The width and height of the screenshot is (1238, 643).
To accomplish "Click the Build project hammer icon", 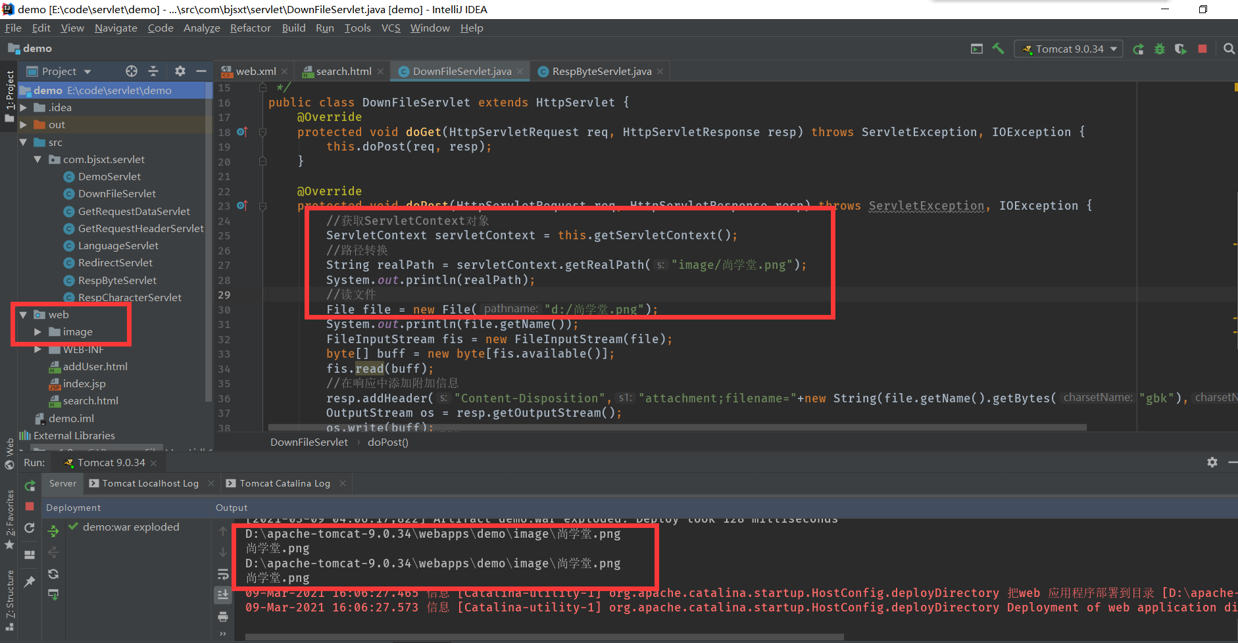I will pos(998,49).
